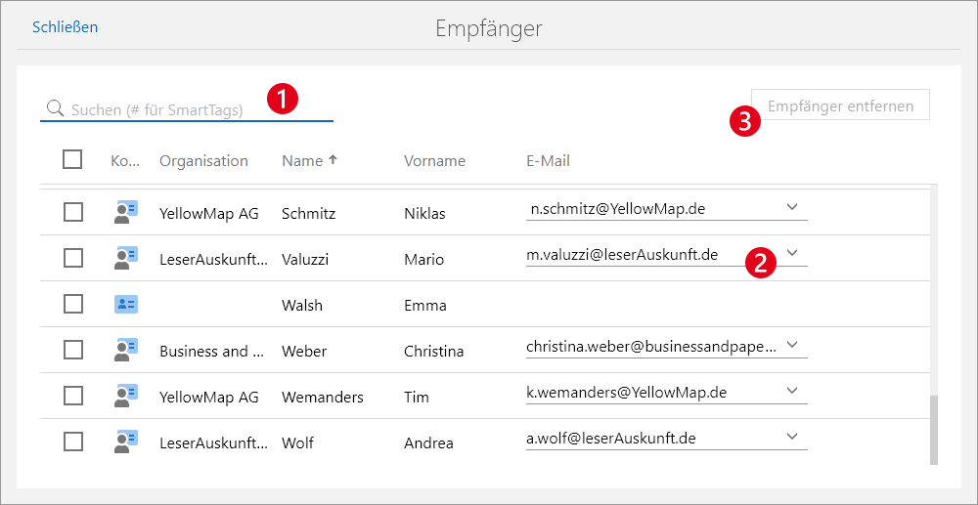Click contact icon for Niklas Schmitz
This screenshot has width=978, height=505.
[125, 212]
